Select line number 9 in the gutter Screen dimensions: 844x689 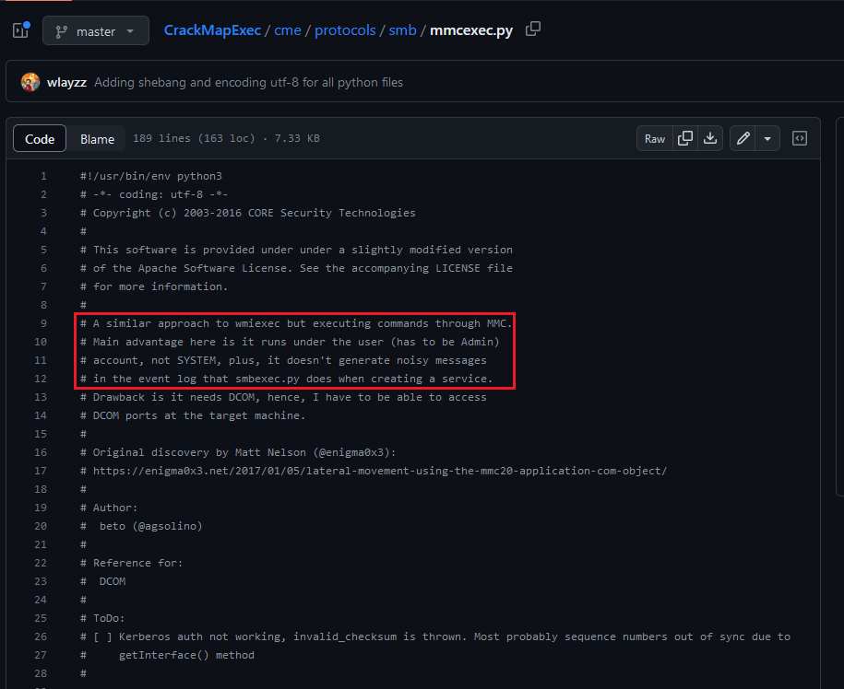(x=42, y=322)
